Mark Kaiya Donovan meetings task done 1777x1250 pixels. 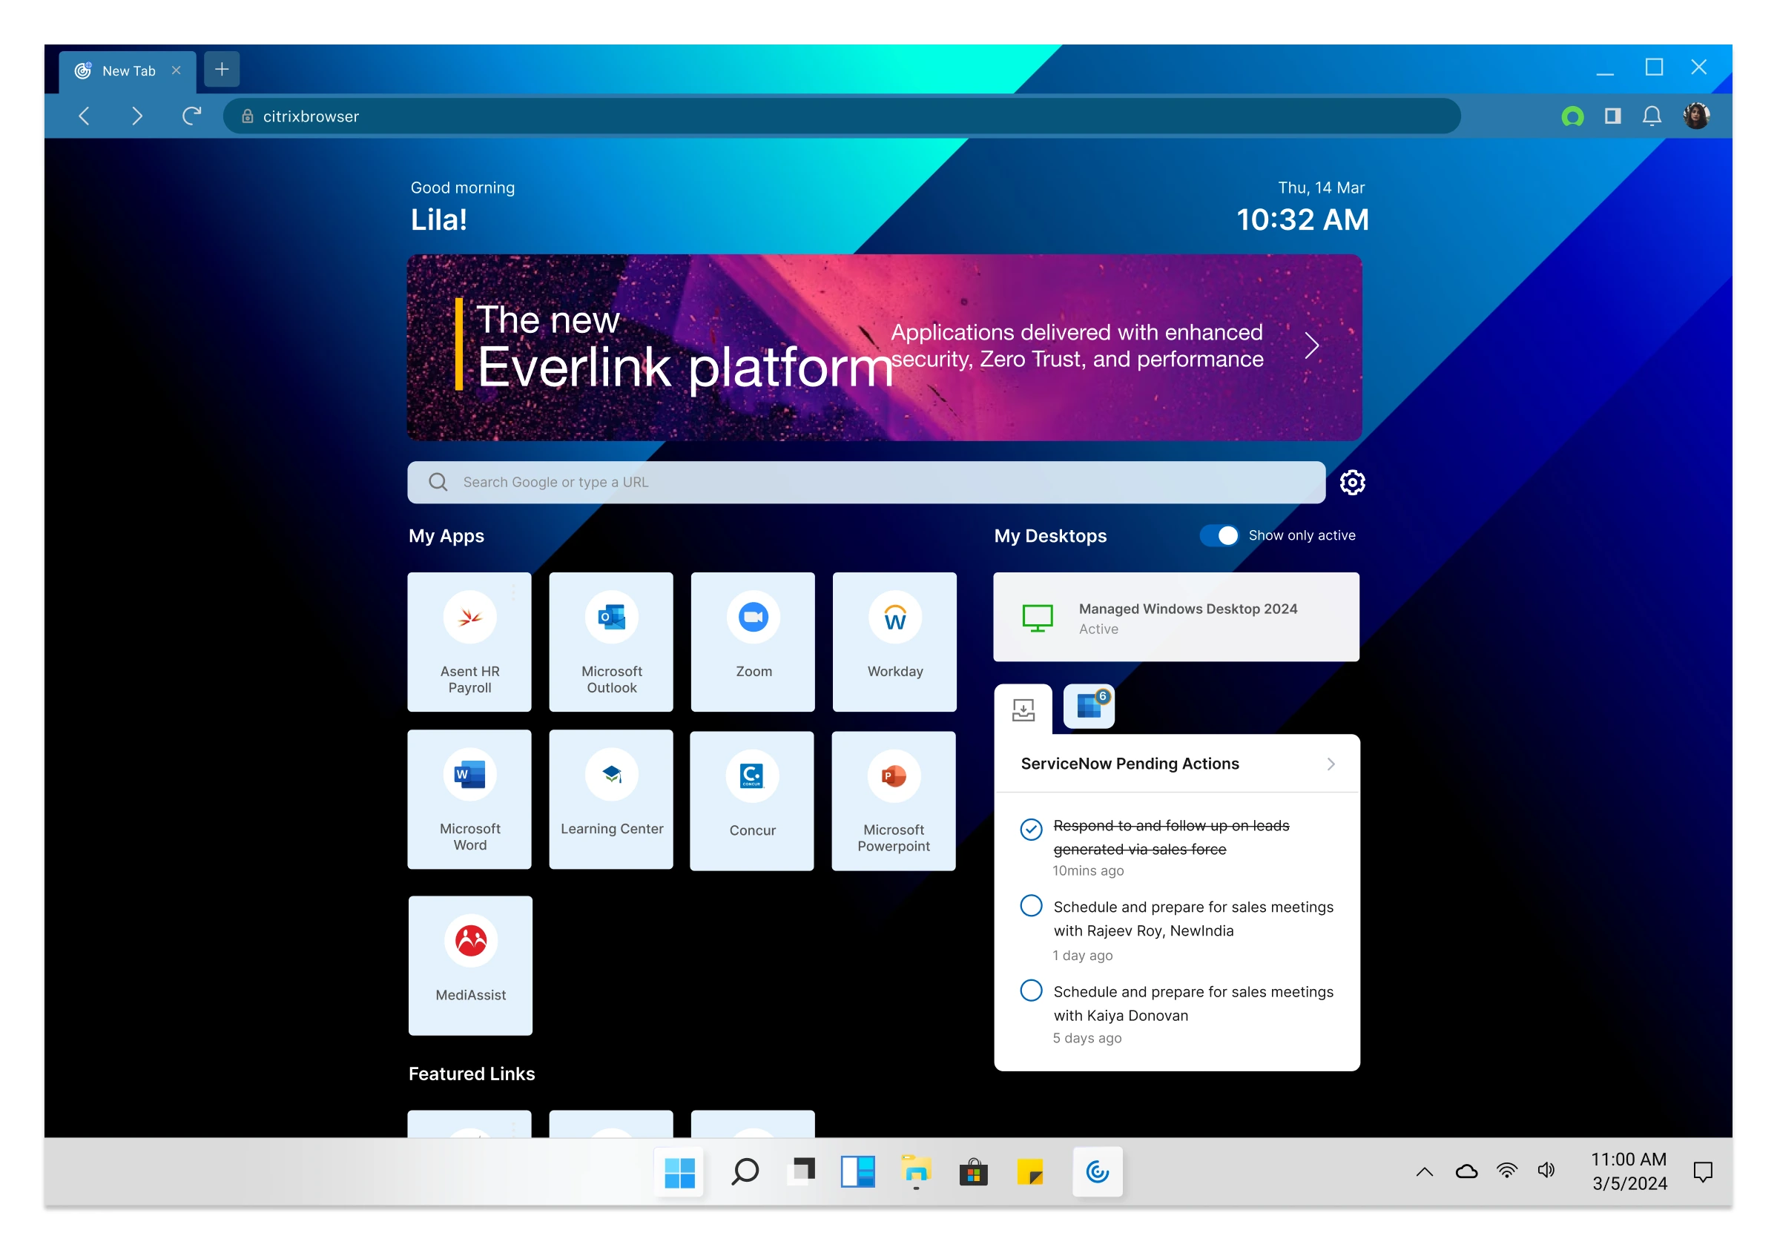coord(1031,991)
